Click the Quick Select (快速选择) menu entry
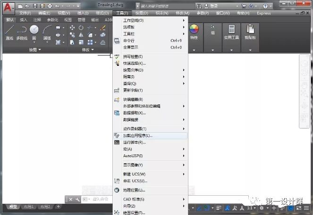 (x=150, y=63)
